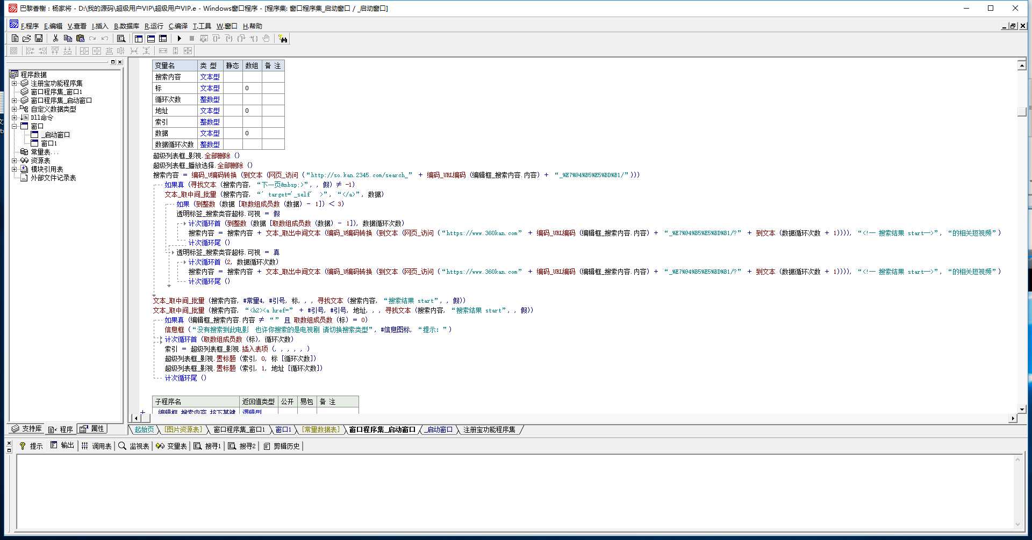Open the F.程序 menu
This screenshot has height=540, width=1032.
[x=30, y=26]
